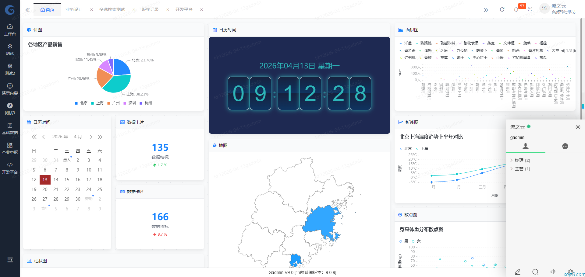Open the notification bell with 57 badge
585x277 pixels.
click(516, 10)
